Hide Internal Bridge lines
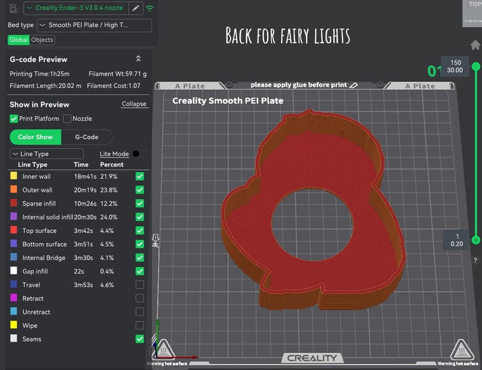The width and height of the screenshot is (482, 370). [140, 257]
